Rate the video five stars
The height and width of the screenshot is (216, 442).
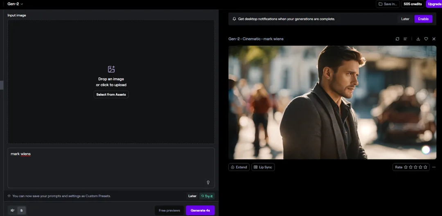click(x=425, y=167)
